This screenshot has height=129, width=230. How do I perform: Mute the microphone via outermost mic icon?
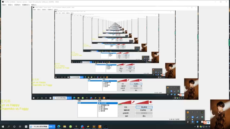click(133, 102)
